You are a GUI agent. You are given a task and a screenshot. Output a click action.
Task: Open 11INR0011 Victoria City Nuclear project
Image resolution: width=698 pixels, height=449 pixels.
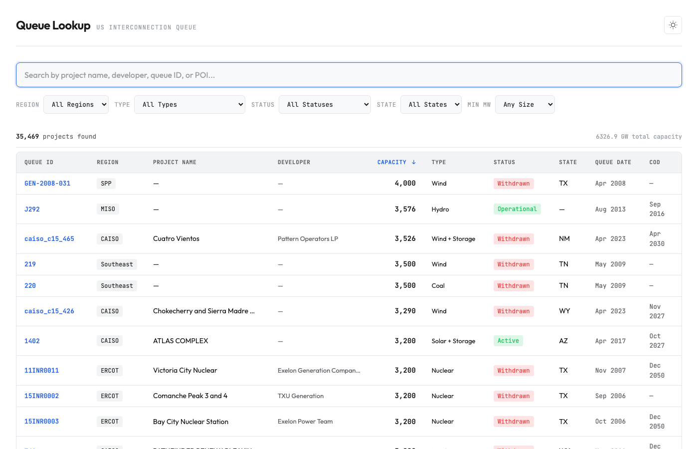[41, 370]
